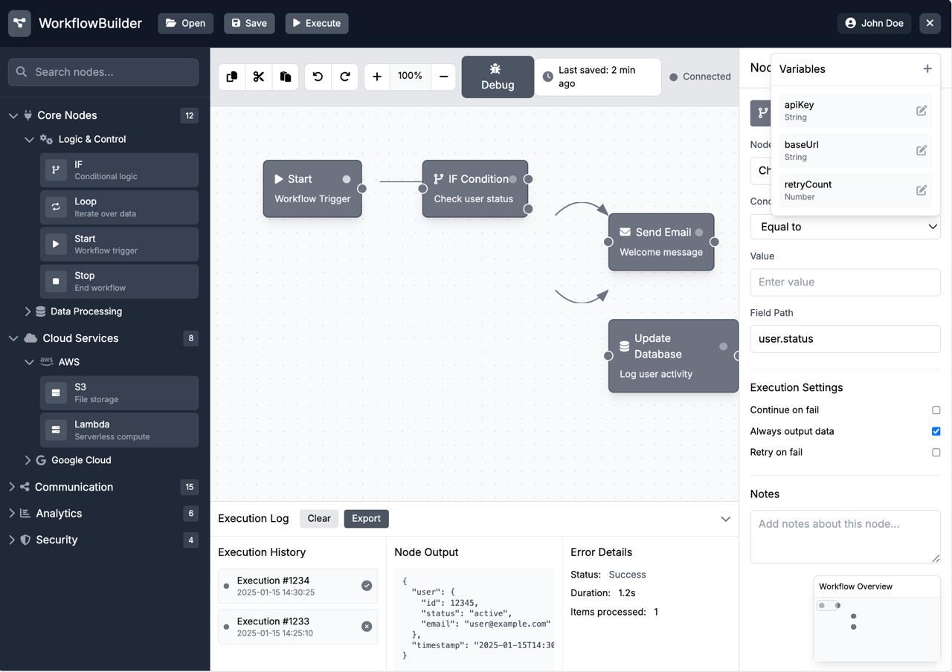Click the paste clipboard icon
The image size is (952, 672).
(x=286, y=77)
